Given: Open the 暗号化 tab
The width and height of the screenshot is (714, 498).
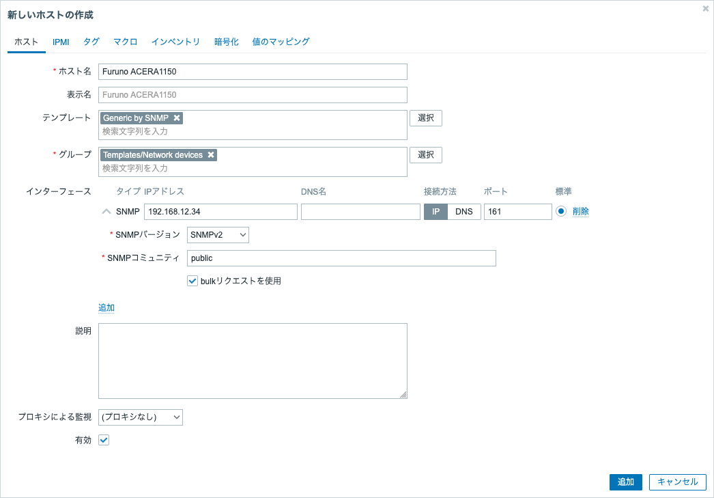Looking at the screenshot, I should (x=227, y=42).
